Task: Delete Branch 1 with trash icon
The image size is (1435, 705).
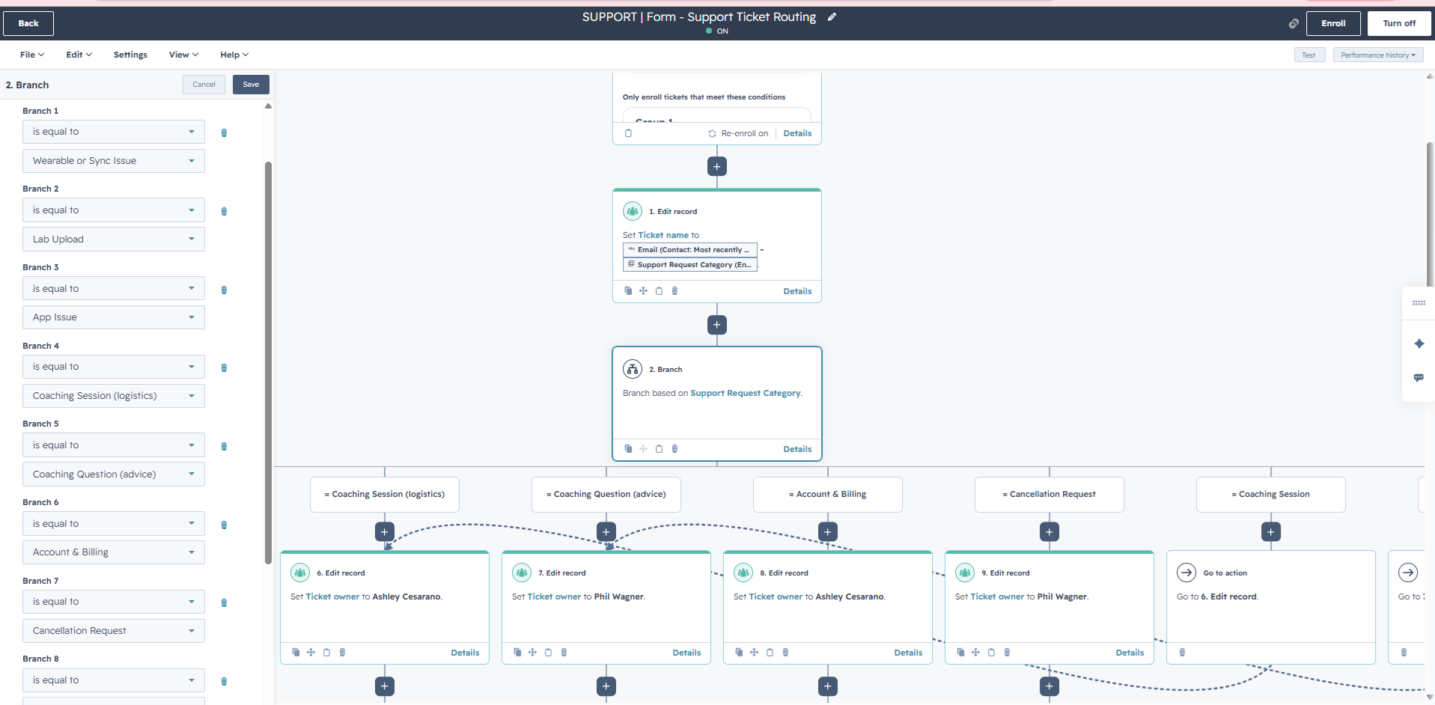Action: click(x=224, y=133)
